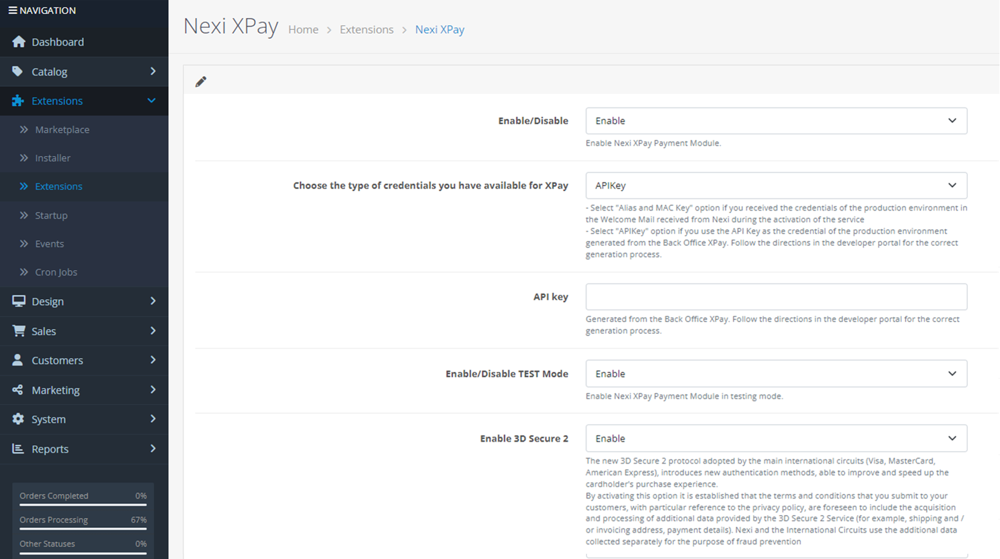The height and width of the screenshot is (559, 1000).
Task: Click the Reports chart icon
Action: (18, 449)
